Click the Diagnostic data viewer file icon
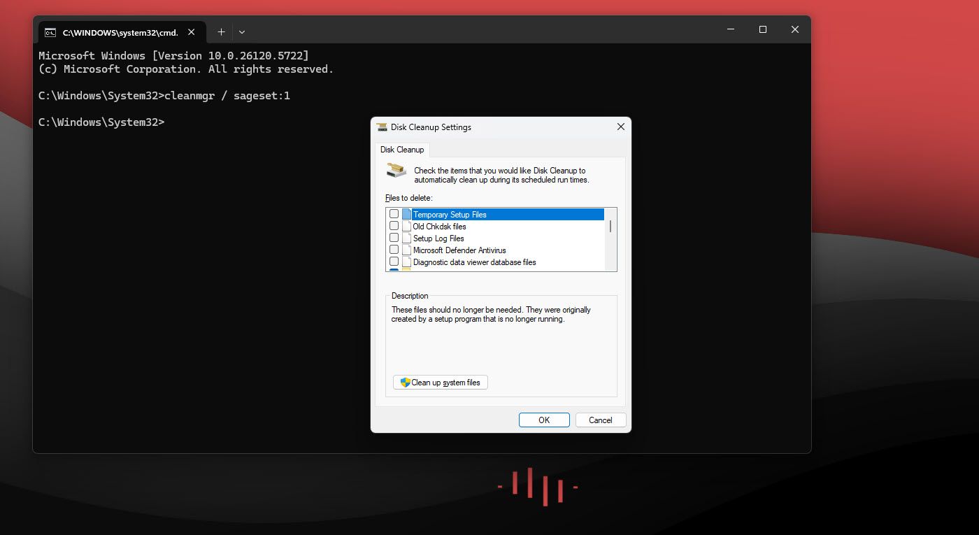Screen dimensions: 979x535 click(407, 262)
